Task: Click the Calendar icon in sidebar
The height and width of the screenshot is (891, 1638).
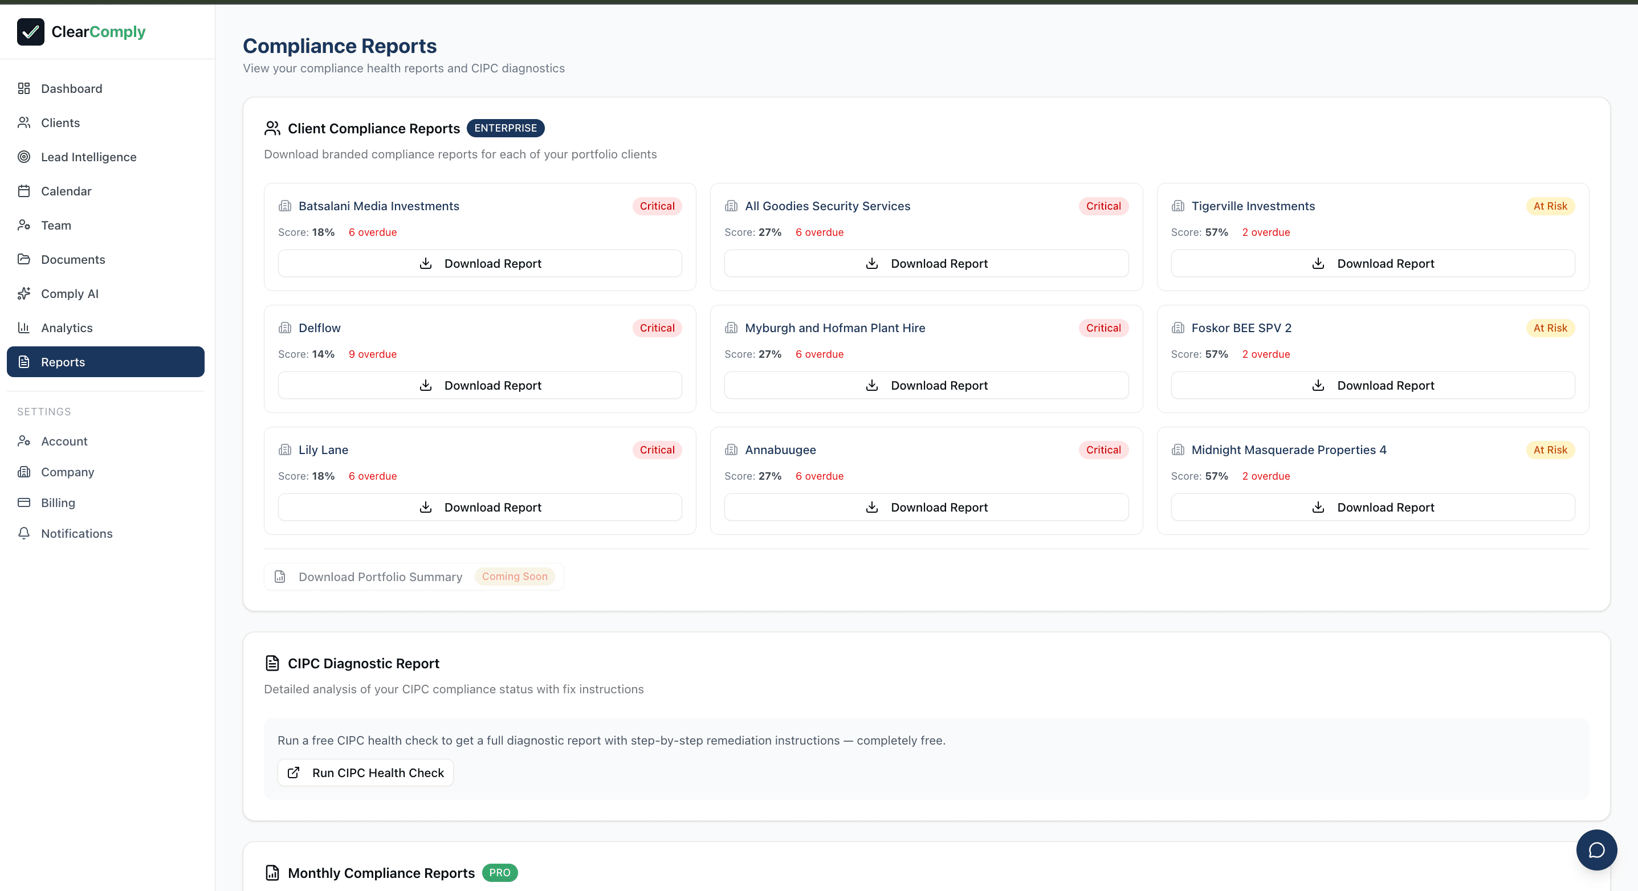Action: (24, 191)
